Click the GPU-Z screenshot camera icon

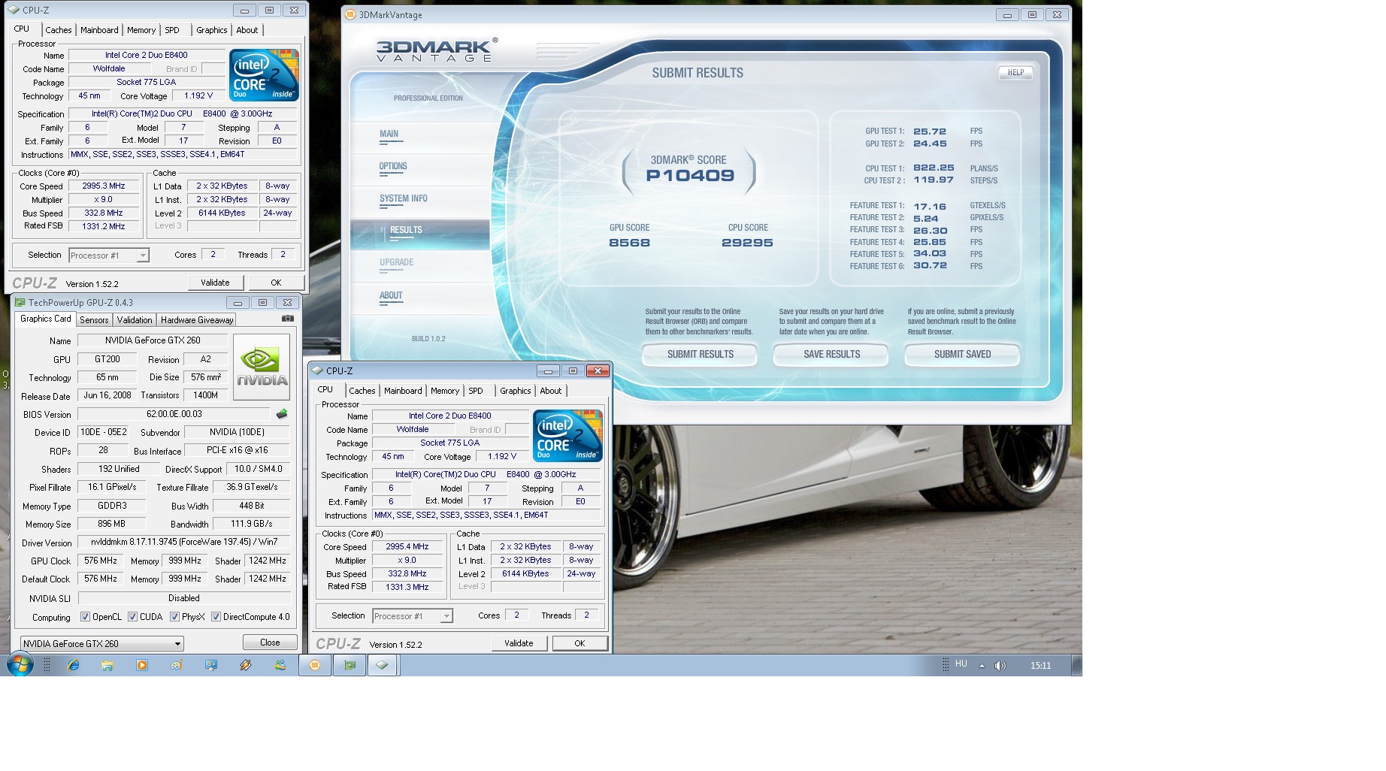287,319
